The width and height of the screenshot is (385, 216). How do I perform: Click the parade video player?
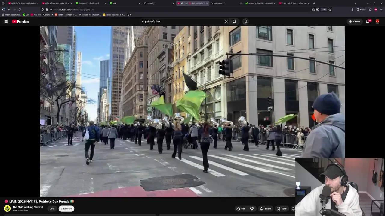click(192, 112)
